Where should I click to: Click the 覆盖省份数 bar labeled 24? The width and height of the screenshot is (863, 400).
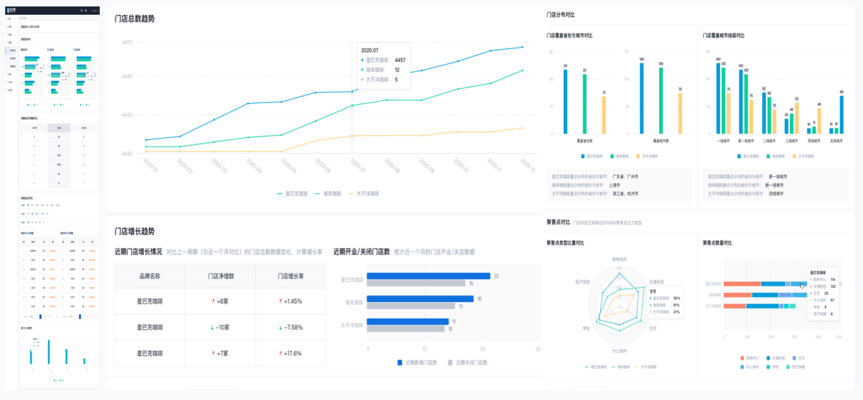click(x=565, y=102)
